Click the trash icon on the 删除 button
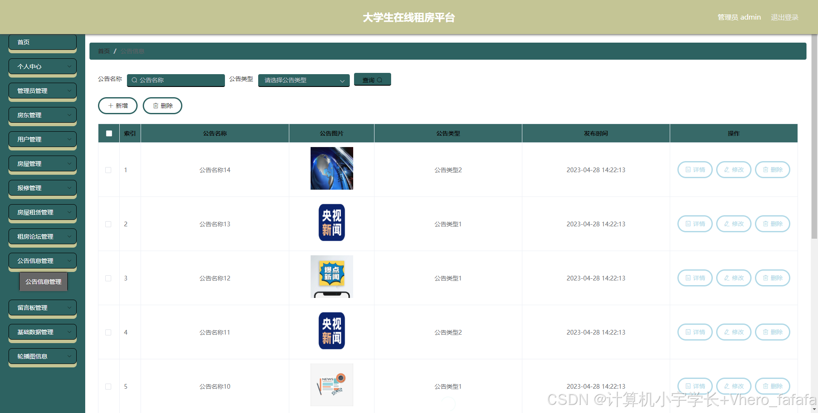 click(156, 105)
